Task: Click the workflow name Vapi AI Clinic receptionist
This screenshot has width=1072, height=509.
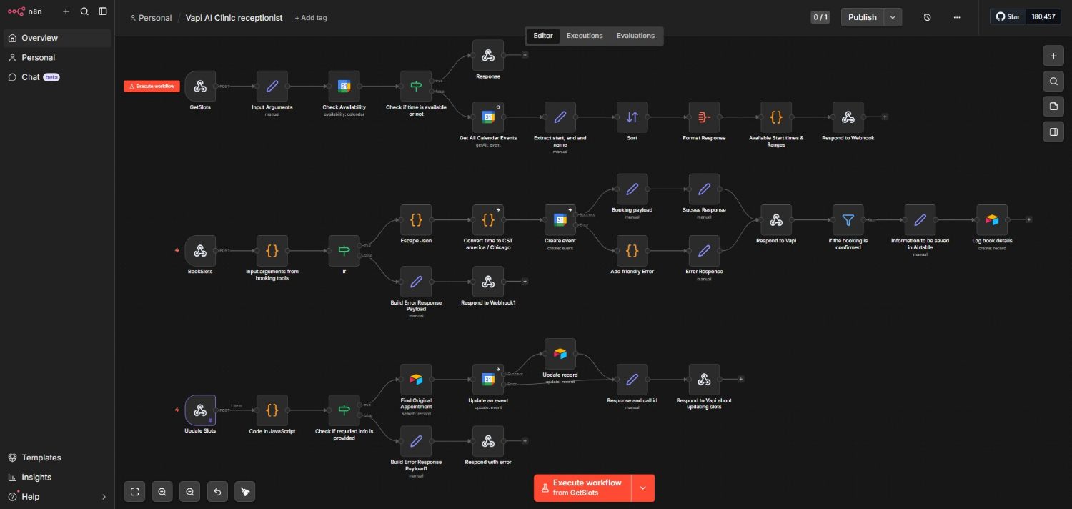Action: [x=234, y=18]
